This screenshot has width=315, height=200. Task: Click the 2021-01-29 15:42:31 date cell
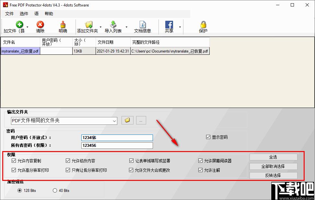coord(113,51)
